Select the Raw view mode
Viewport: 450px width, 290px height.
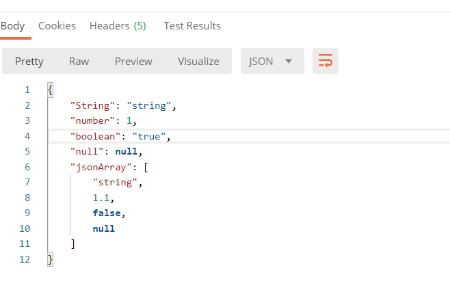coord(79,61)
